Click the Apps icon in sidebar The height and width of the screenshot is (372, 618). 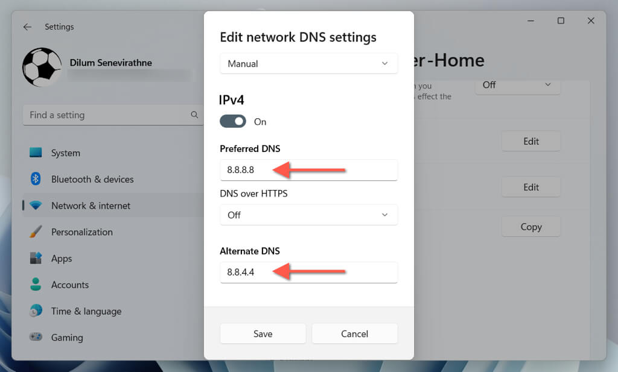coord(36,258)
